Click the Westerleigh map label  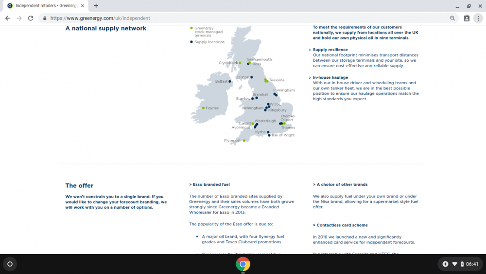(265, 121)
